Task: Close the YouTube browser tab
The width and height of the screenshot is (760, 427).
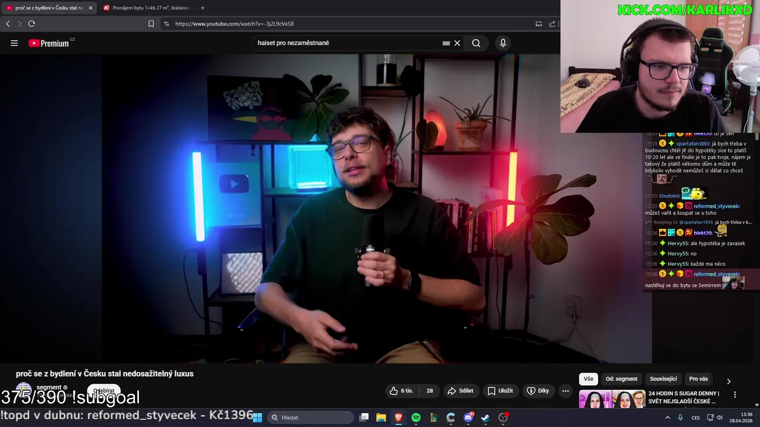Action: 91,8
